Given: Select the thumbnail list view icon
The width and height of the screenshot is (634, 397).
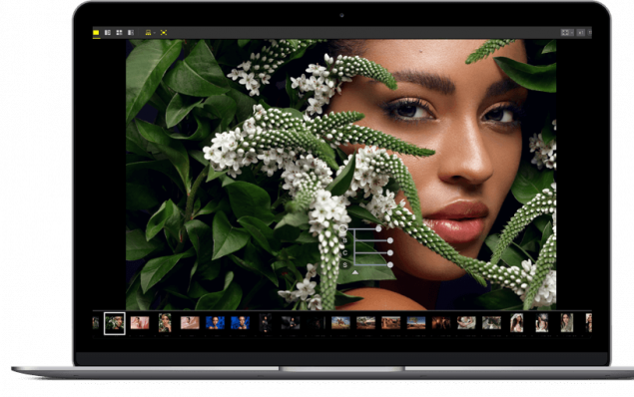Looking at the screenshot, I should click(x=131, y=32).
